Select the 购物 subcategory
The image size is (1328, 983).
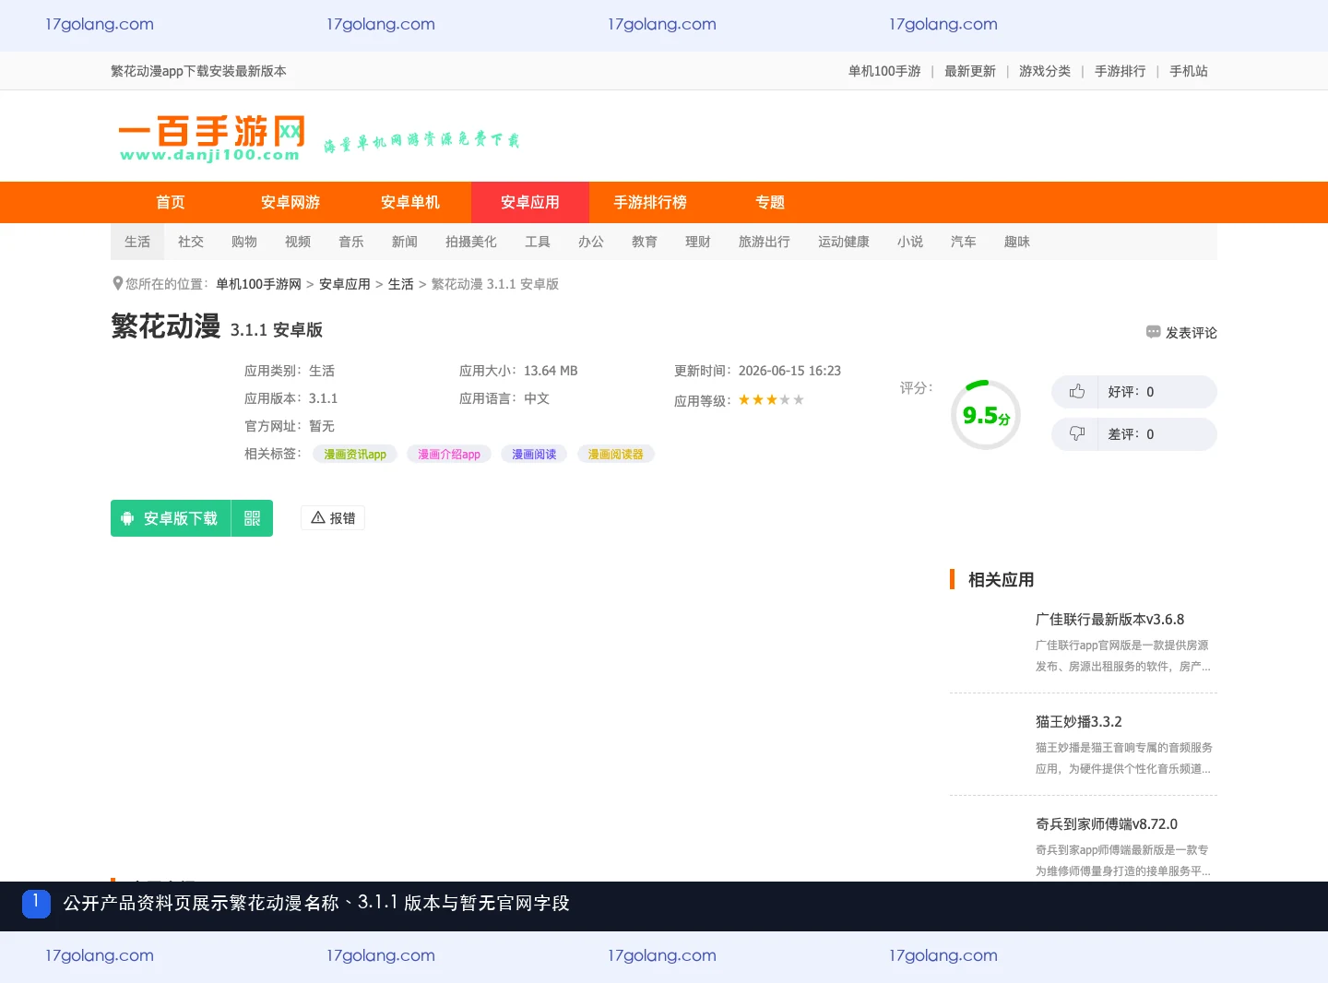(244, 242)
